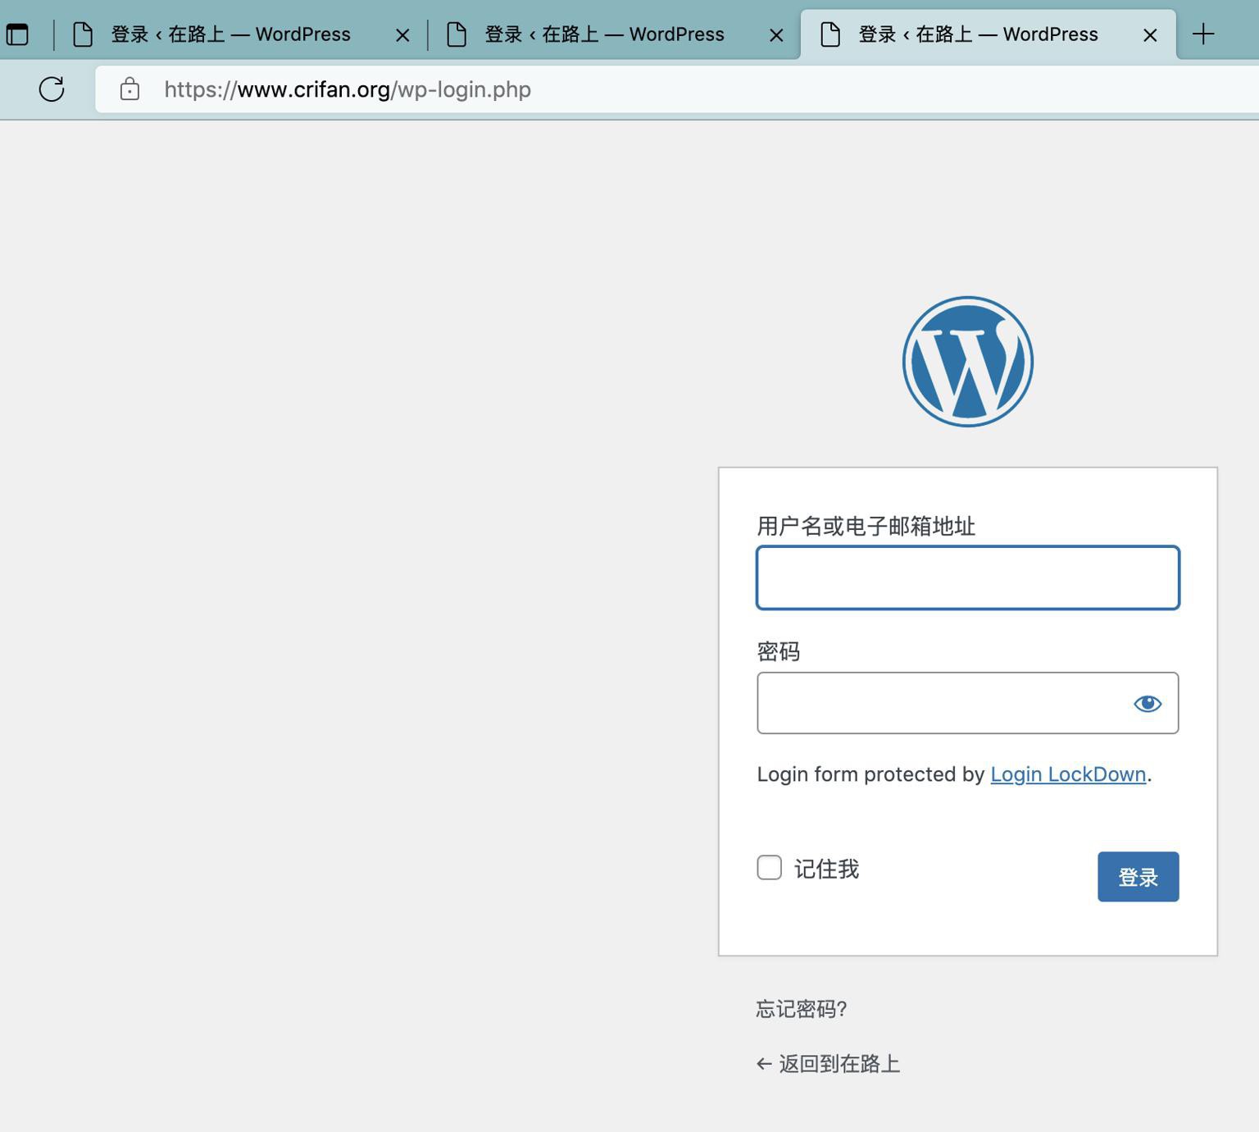Click the page icon on first tab
The width and height of the screenshot is (1259, 1132).
click(83, 34)
